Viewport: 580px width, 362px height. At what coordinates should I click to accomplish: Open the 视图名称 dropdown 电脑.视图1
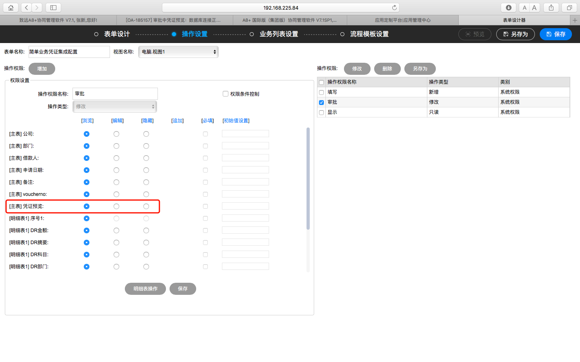pos(178,52)
